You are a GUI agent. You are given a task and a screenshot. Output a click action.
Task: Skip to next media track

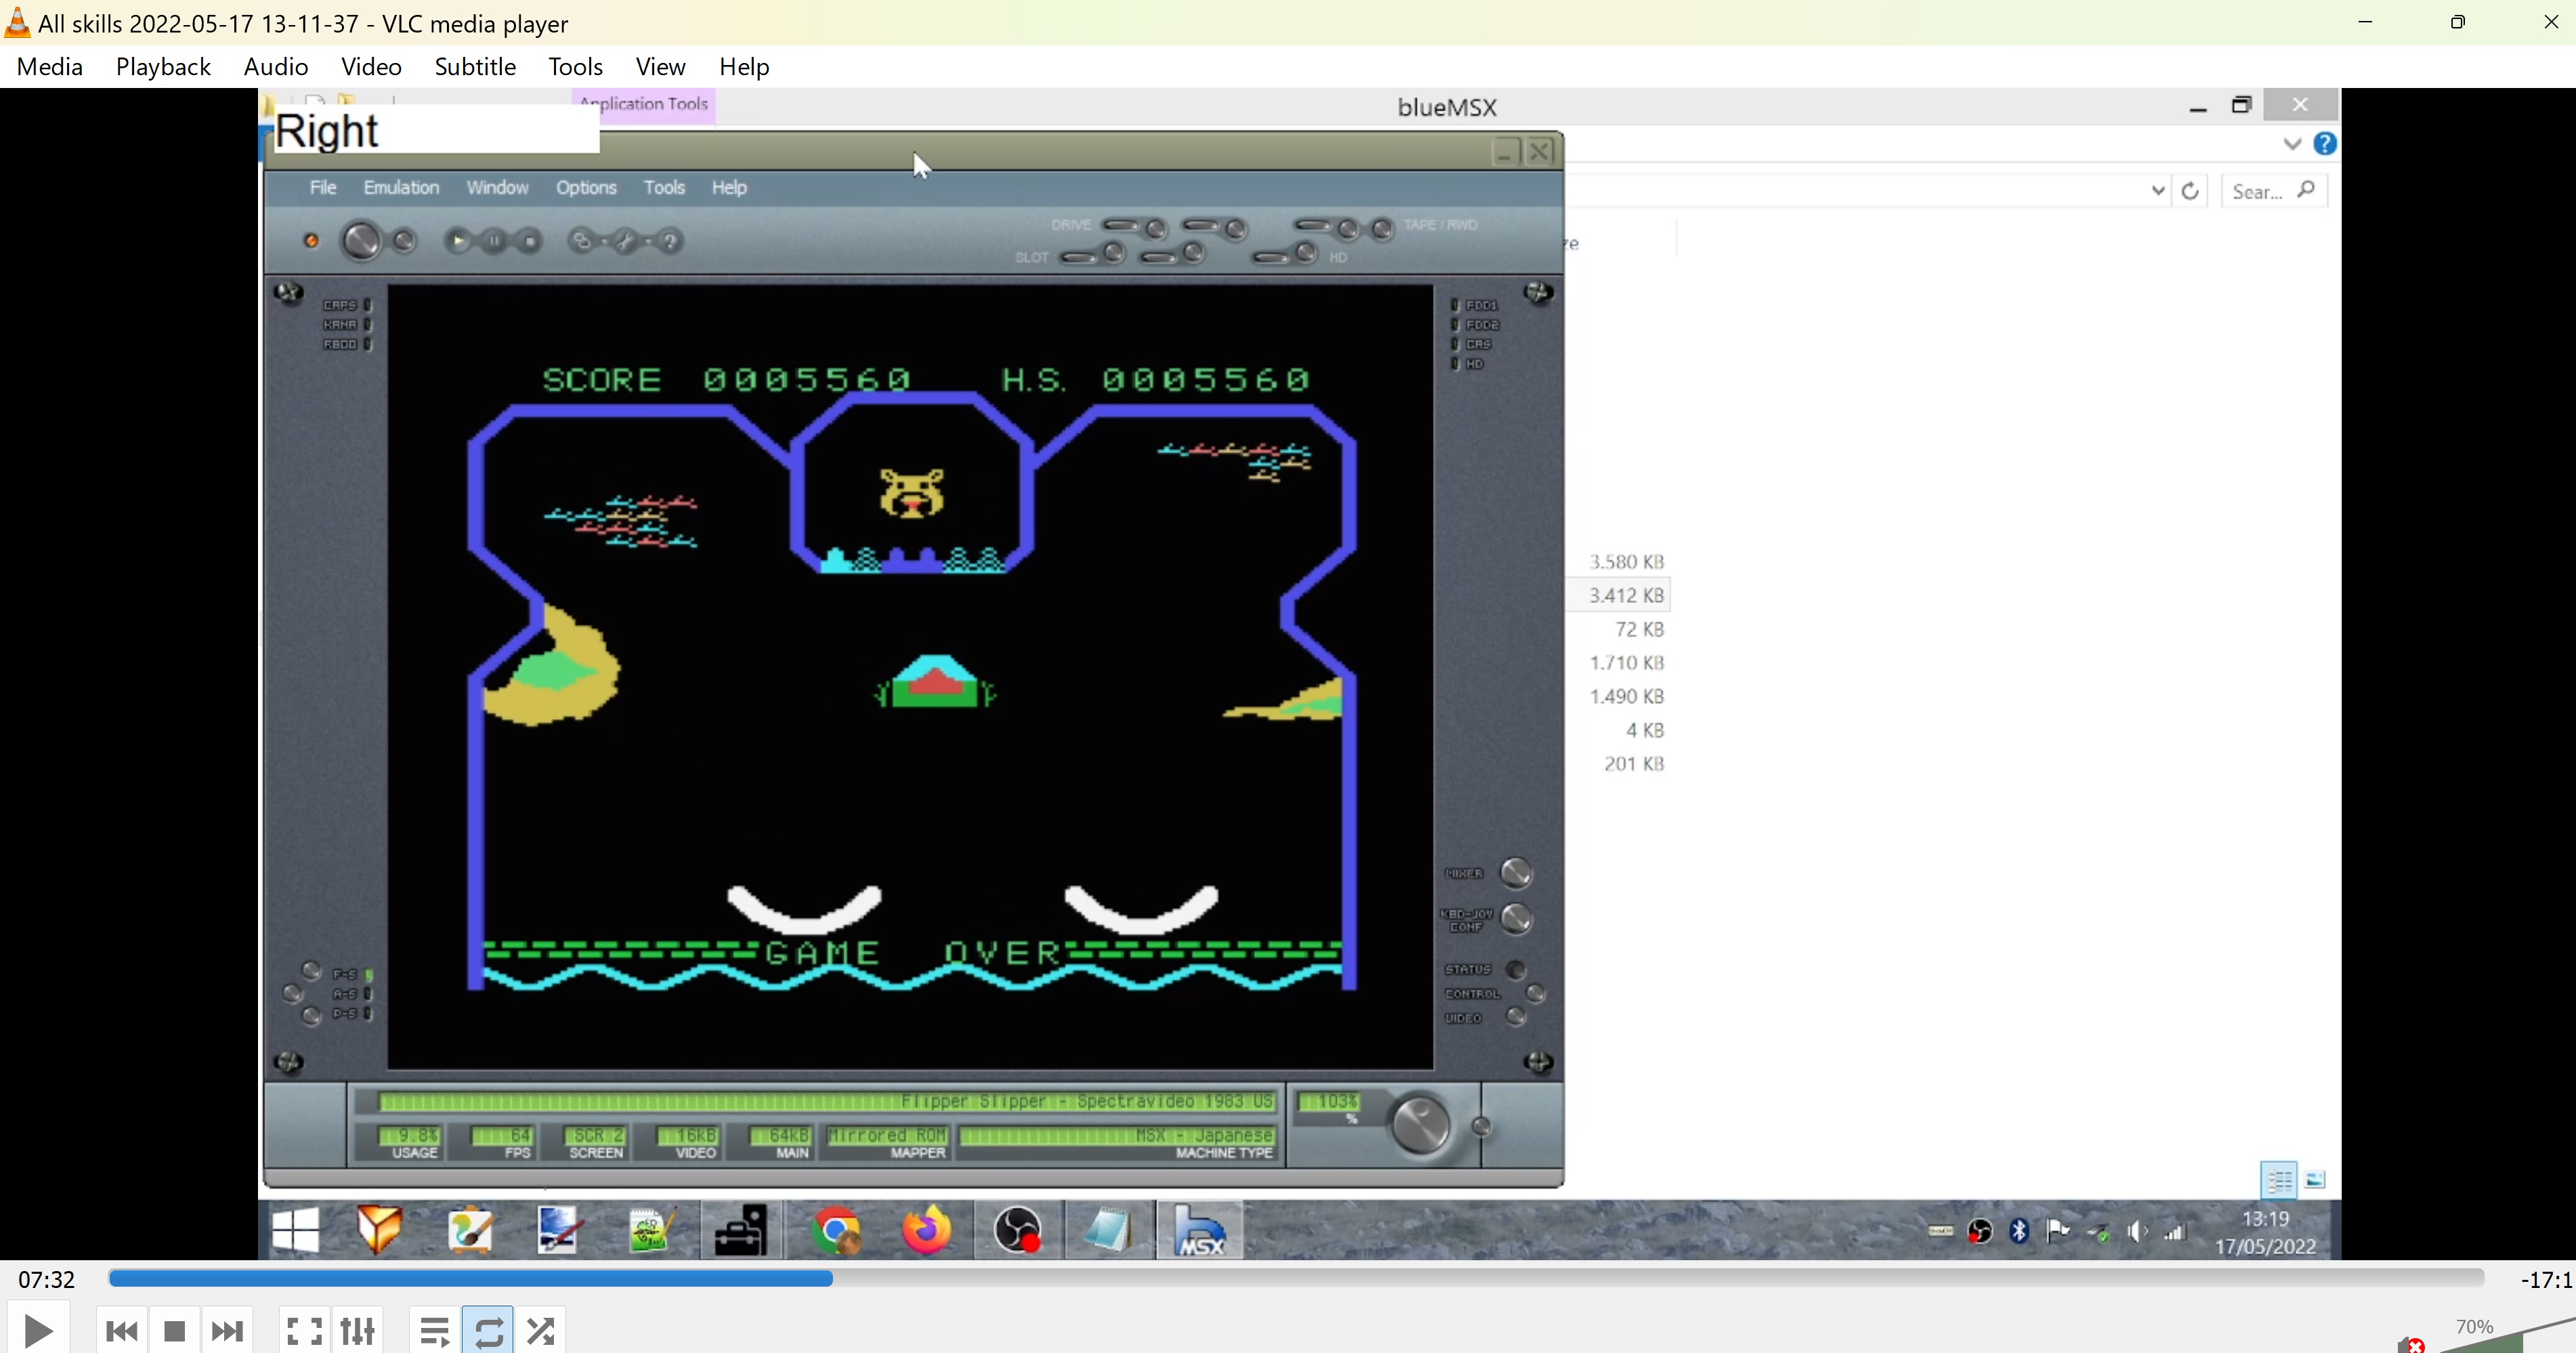[x=227, y=1330]
